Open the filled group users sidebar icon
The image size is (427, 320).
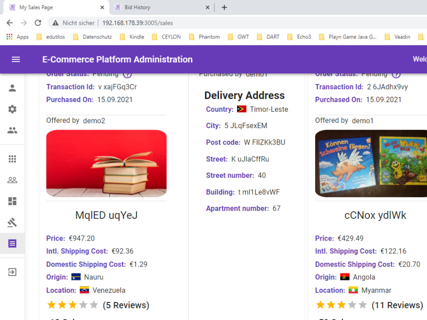[x=12, y=130]
